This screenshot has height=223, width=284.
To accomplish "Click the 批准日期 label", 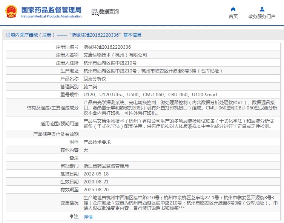I will point(69,174).
